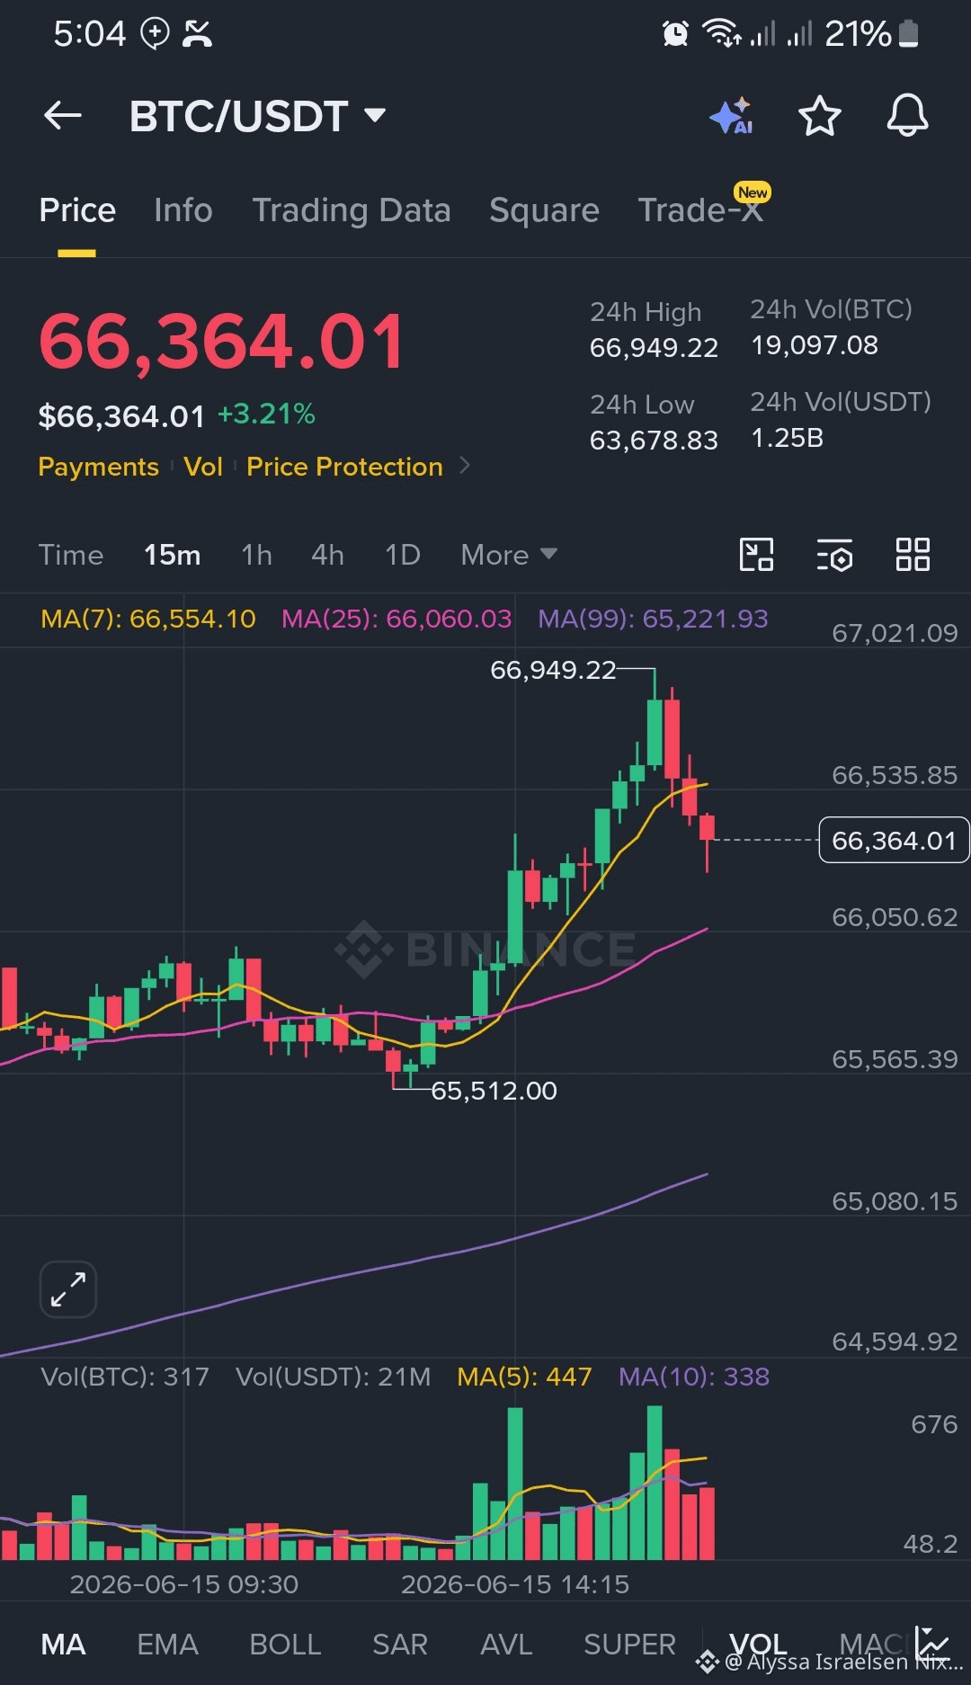Open price alerts bell icon
Image resolution: width=971 pixels, height=1685 pixels.
pos(907,116)
